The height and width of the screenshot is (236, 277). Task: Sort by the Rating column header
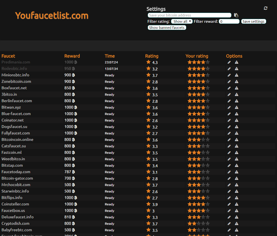pyautogui.click(x=152, y=56)
